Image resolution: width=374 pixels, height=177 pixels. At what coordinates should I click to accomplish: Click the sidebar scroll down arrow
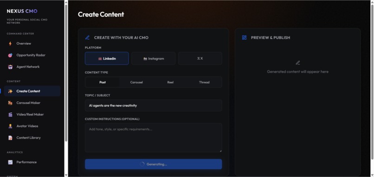coord(66,175)
